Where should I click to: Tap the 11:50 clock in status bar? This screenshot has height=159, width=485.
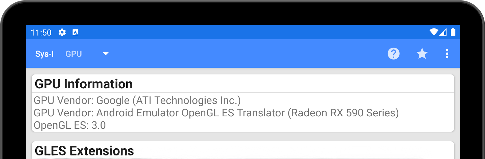click(41, 33)
